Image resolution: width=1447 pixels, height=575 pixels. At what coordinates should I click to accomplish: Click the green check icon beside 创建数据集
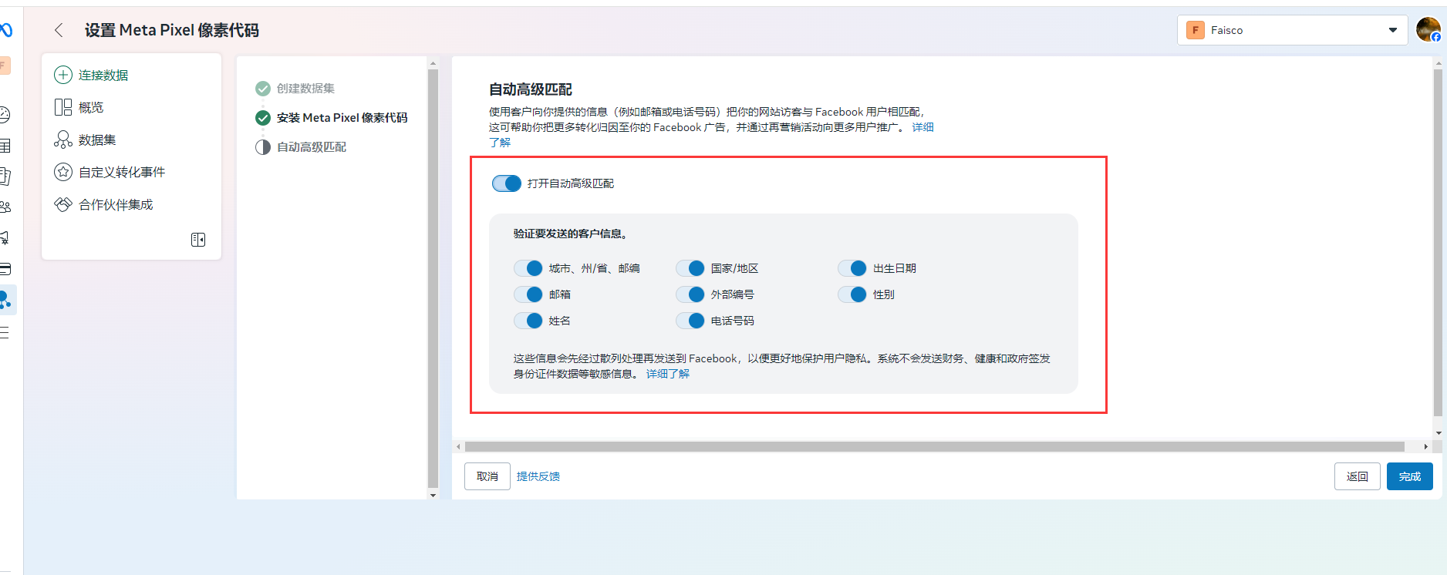pos(263,89)
